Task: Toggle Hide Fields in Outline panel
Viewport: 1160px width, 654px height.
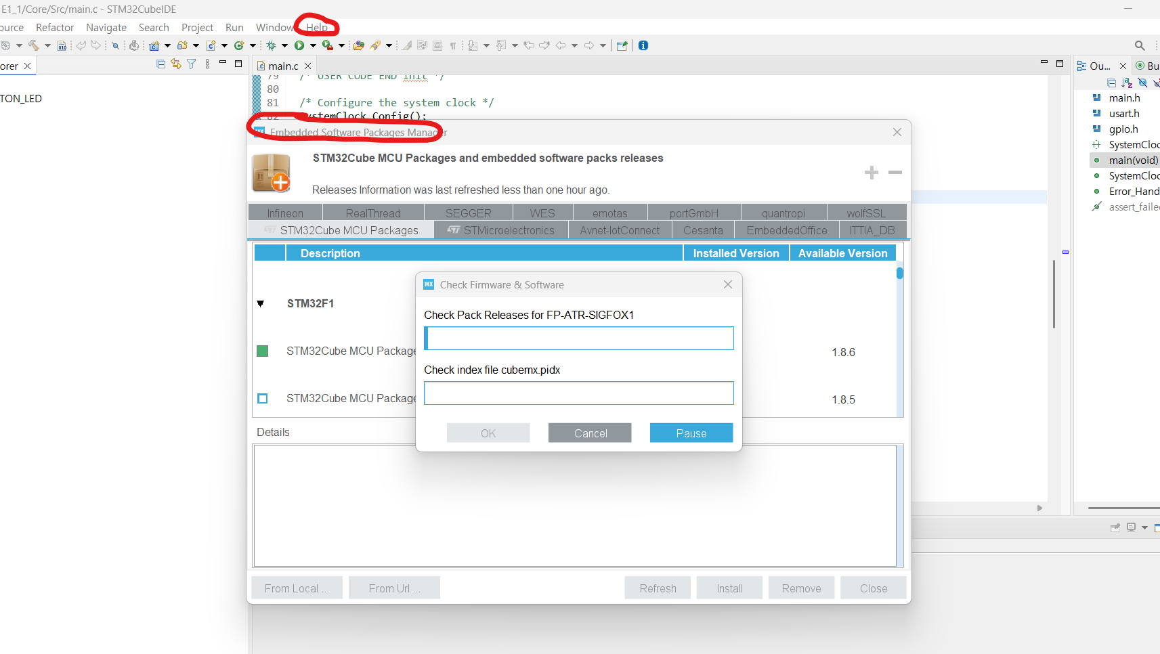Action: (x=1142, y=83)
